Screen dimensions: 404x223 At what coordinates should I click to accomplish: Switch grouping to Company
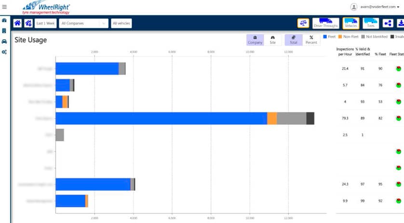(255, 40)
